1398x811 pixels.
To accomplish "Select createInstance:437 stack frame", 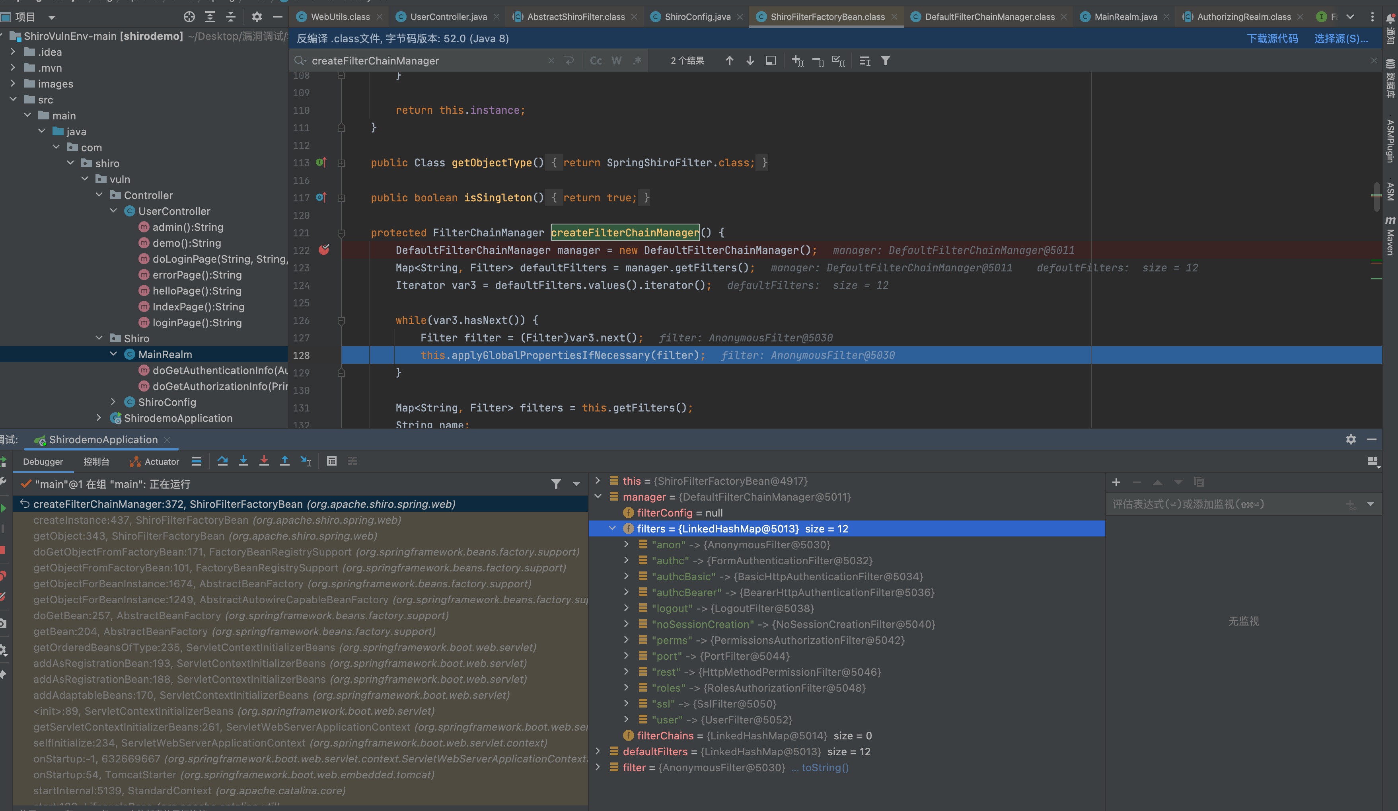I will pyautogui.click(x=300, y=520).
